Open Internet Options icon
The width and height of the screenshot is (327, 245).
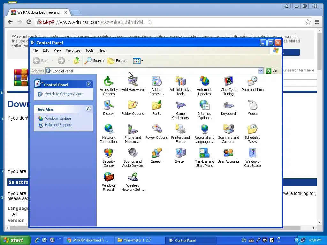pos(204,110)
